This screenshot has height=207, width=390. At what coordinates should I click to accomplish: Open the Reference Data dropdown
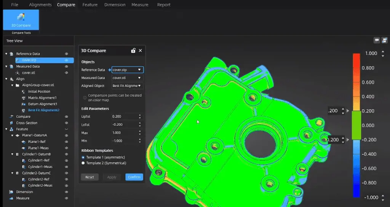(x=127, y=70)
